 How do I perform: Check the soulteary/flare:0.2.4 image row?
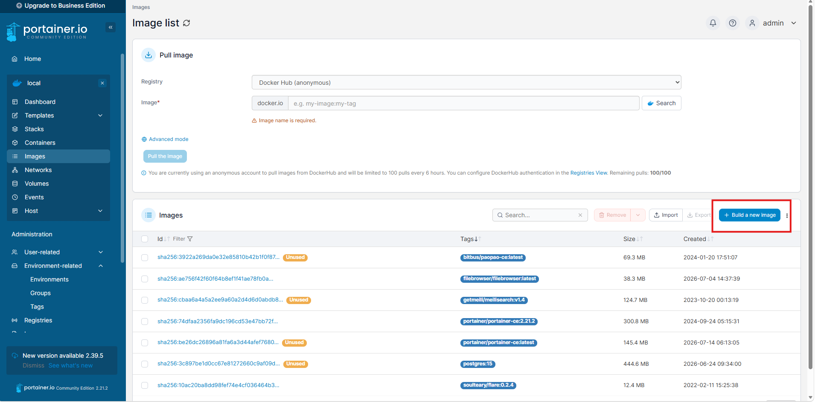145,385
